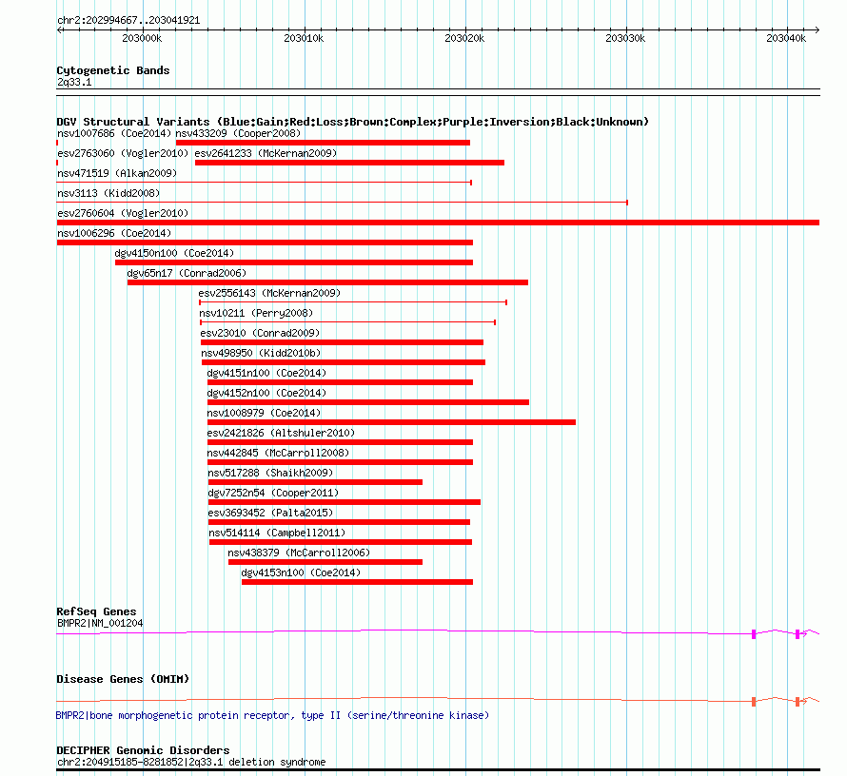
Task: Click esv23010 (Conrad2009) variant label
Action: pos(260,333)
